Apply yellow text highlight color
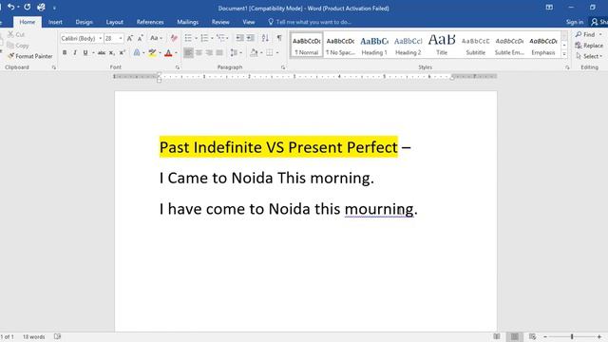The height and width of the screenshot is (342, 608). coord(152,53)
